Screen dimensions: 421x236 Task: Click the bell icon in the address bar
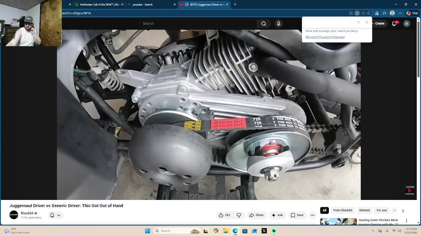tap(369, 13)
